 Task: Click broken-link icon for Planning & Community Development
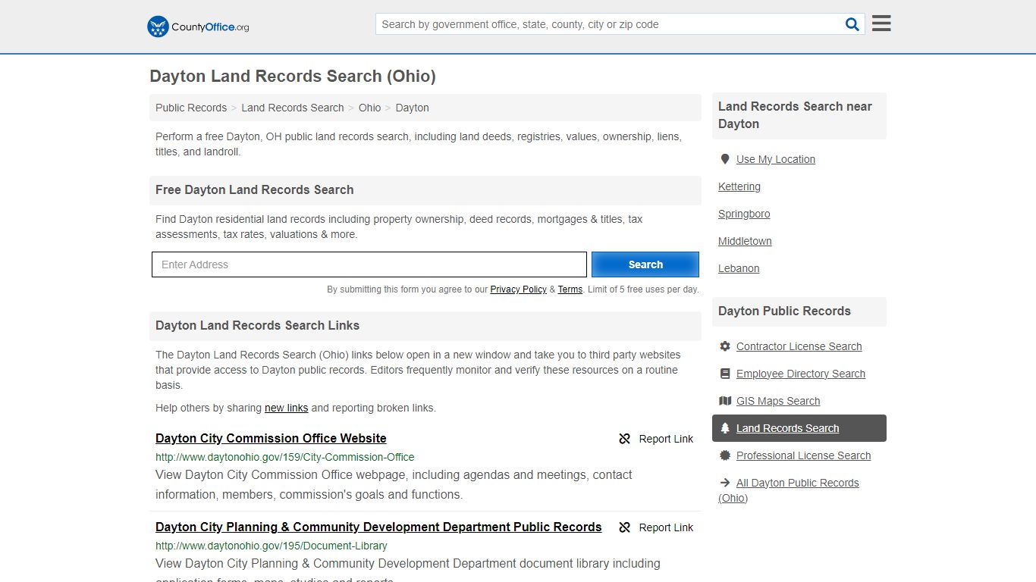point(625,527)
